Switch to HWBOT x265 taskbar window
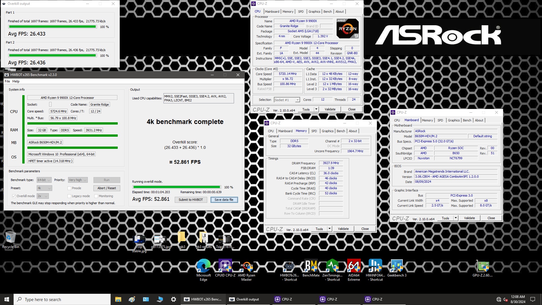 pyautogui.click(x=203, y=299)
